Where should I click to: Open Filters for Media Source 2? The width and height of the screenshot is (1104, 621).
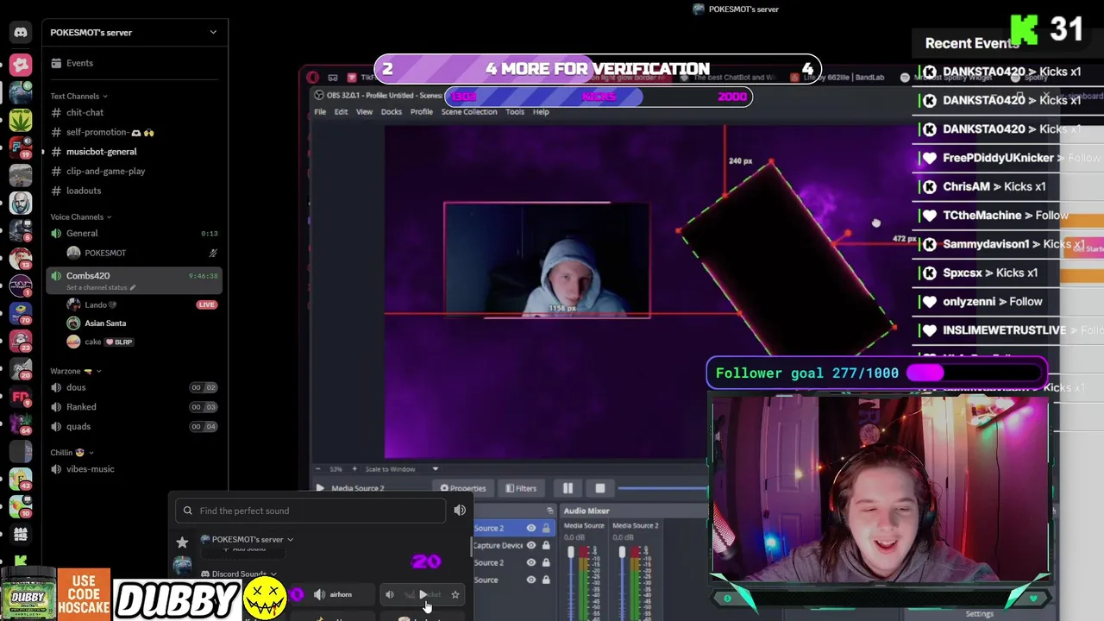click(521, 488)
